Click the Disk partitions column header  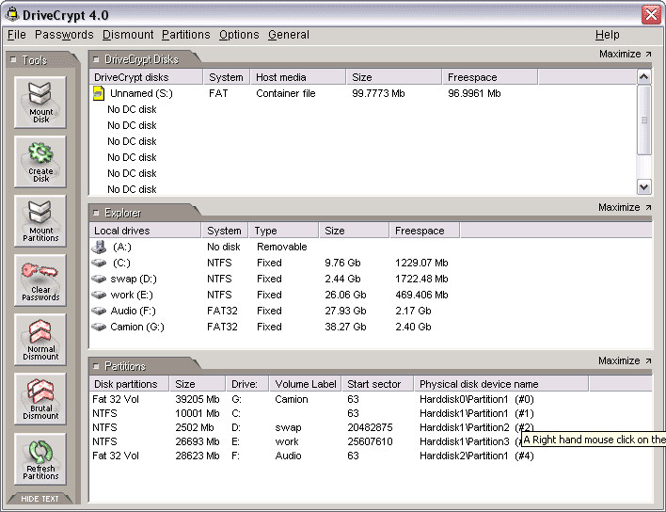pyautogui.click(x=129, y=384)
